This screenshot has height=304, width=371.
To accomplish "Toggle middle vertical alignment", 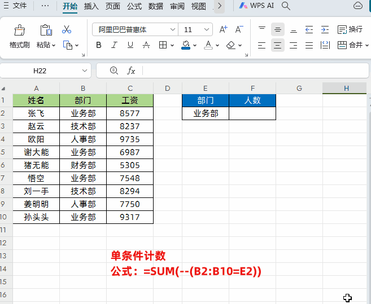I will (x=277, y=29).
